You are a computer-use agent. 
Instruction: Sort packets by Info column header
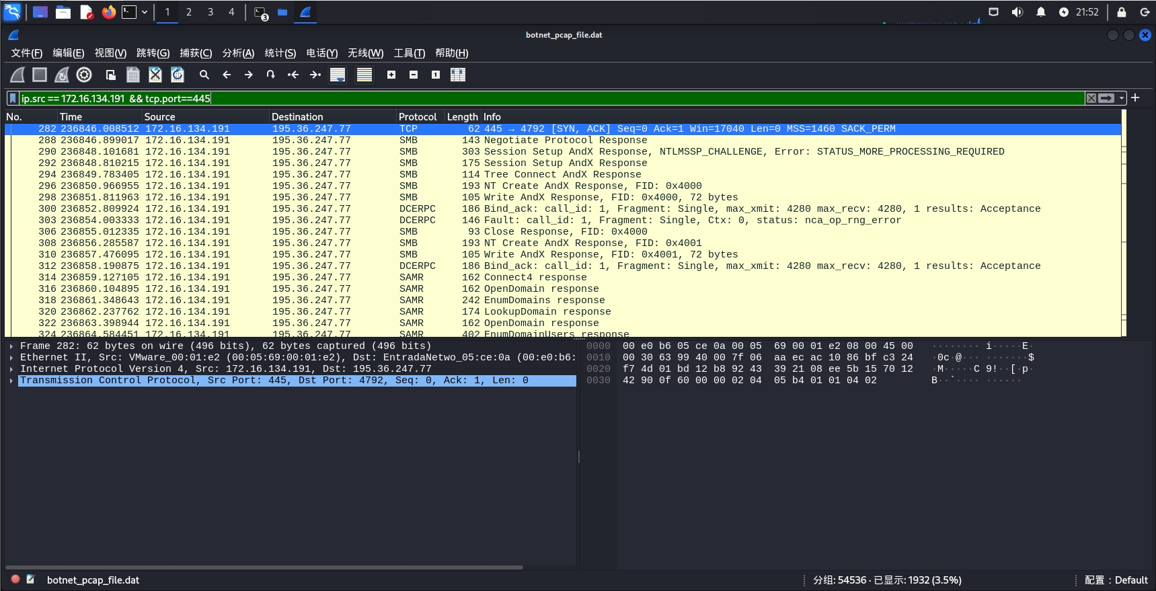[x=800, y=116]
